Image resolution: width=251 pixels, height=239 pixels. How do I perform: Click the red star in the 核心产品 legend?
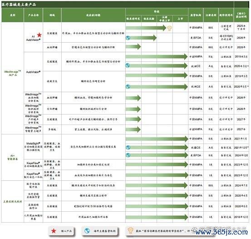[x=54, y=231]
